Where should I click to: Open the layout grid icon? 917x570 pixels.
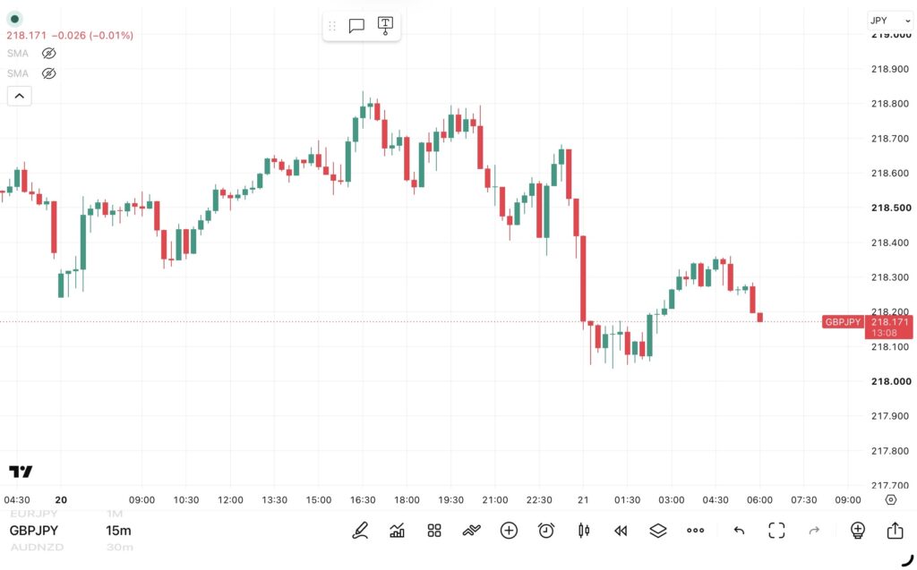click(x=434, y=531)
